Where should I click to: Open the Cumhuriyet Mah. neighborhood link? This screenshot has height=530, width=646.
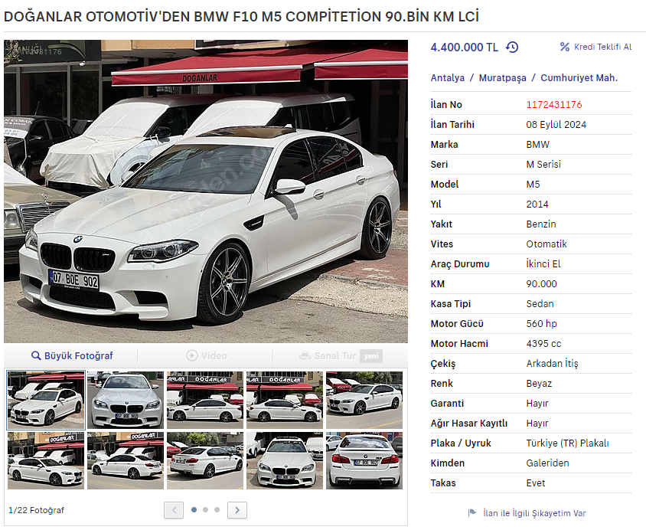[579, 78]
